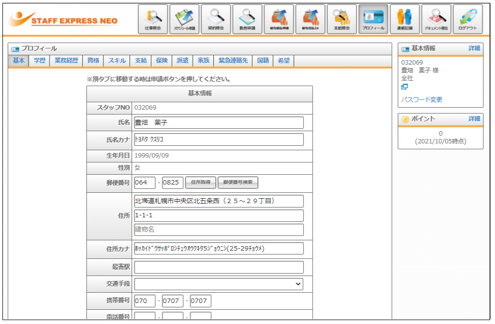
Task: Go to 勤怠申請 attendance request
Action: pyautogui.click(x=247, y=19)
